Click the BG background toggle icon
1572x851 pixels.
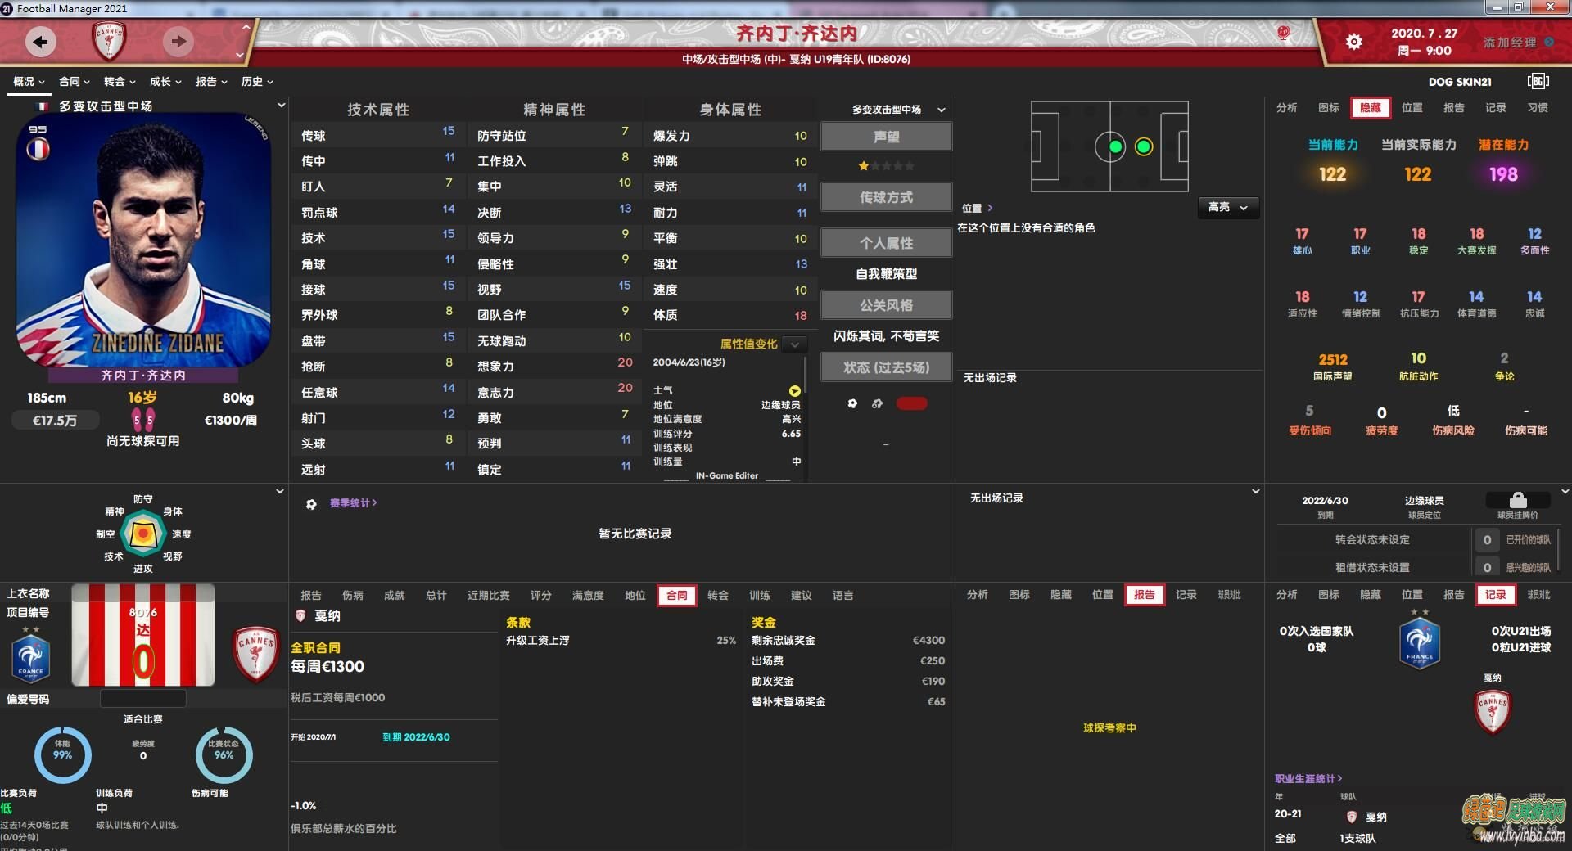(1538, 81)
